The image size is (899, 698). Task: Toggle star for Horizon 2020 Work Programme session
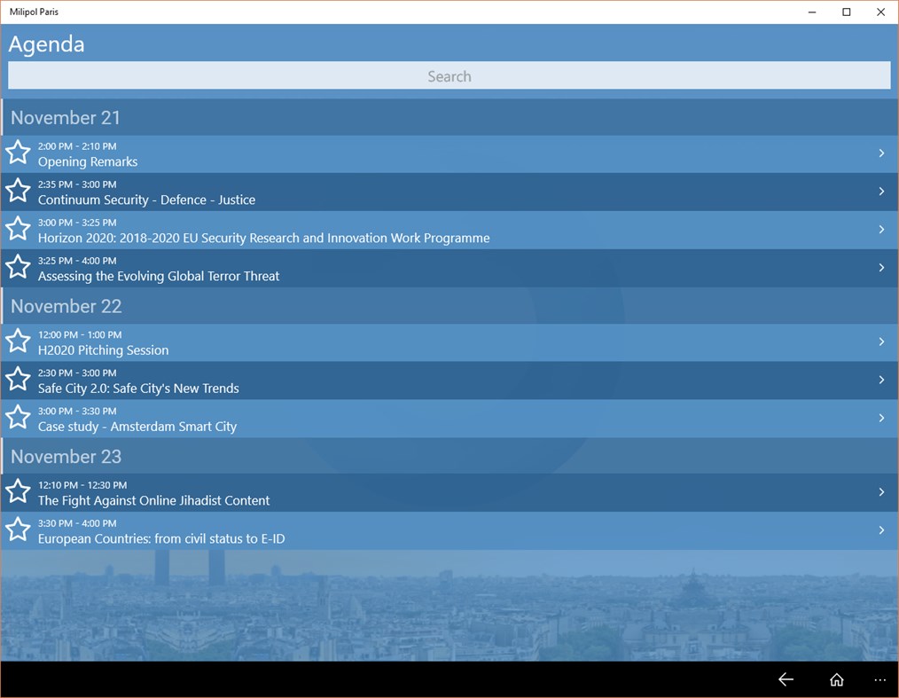point(18,229)
